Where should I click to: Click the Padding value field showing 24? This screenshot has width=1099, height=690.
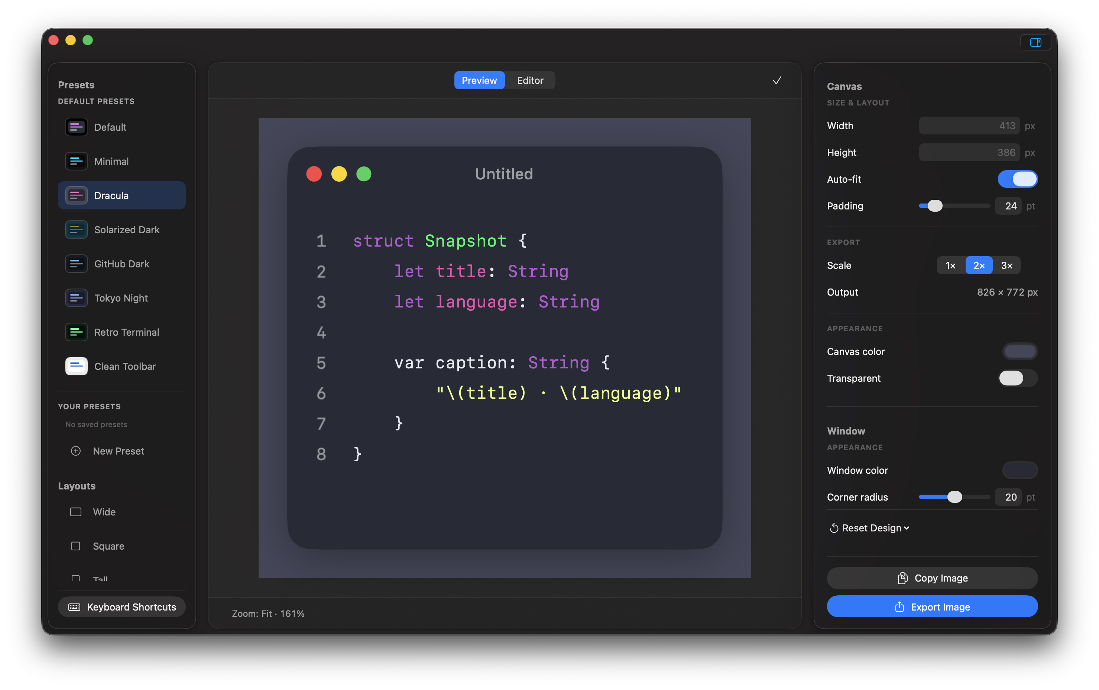pos(1008,206)
